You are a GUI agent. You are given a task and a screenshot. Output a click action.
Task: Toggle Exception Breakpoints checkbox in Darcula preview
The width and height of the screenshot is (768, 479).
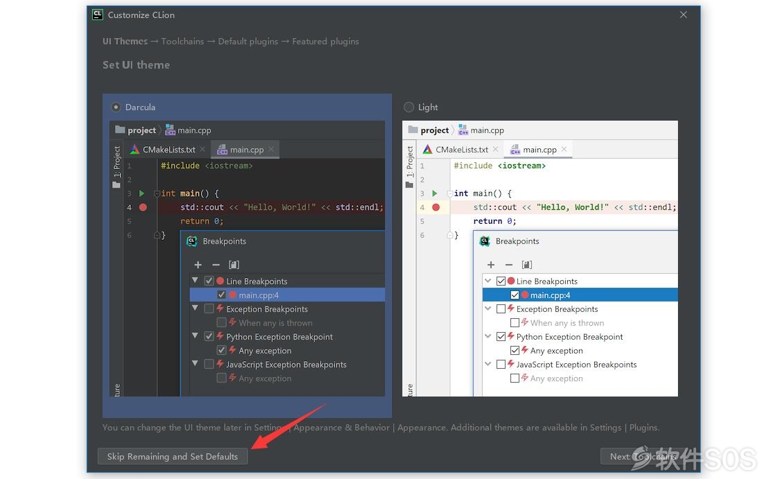tap(209, 309)
